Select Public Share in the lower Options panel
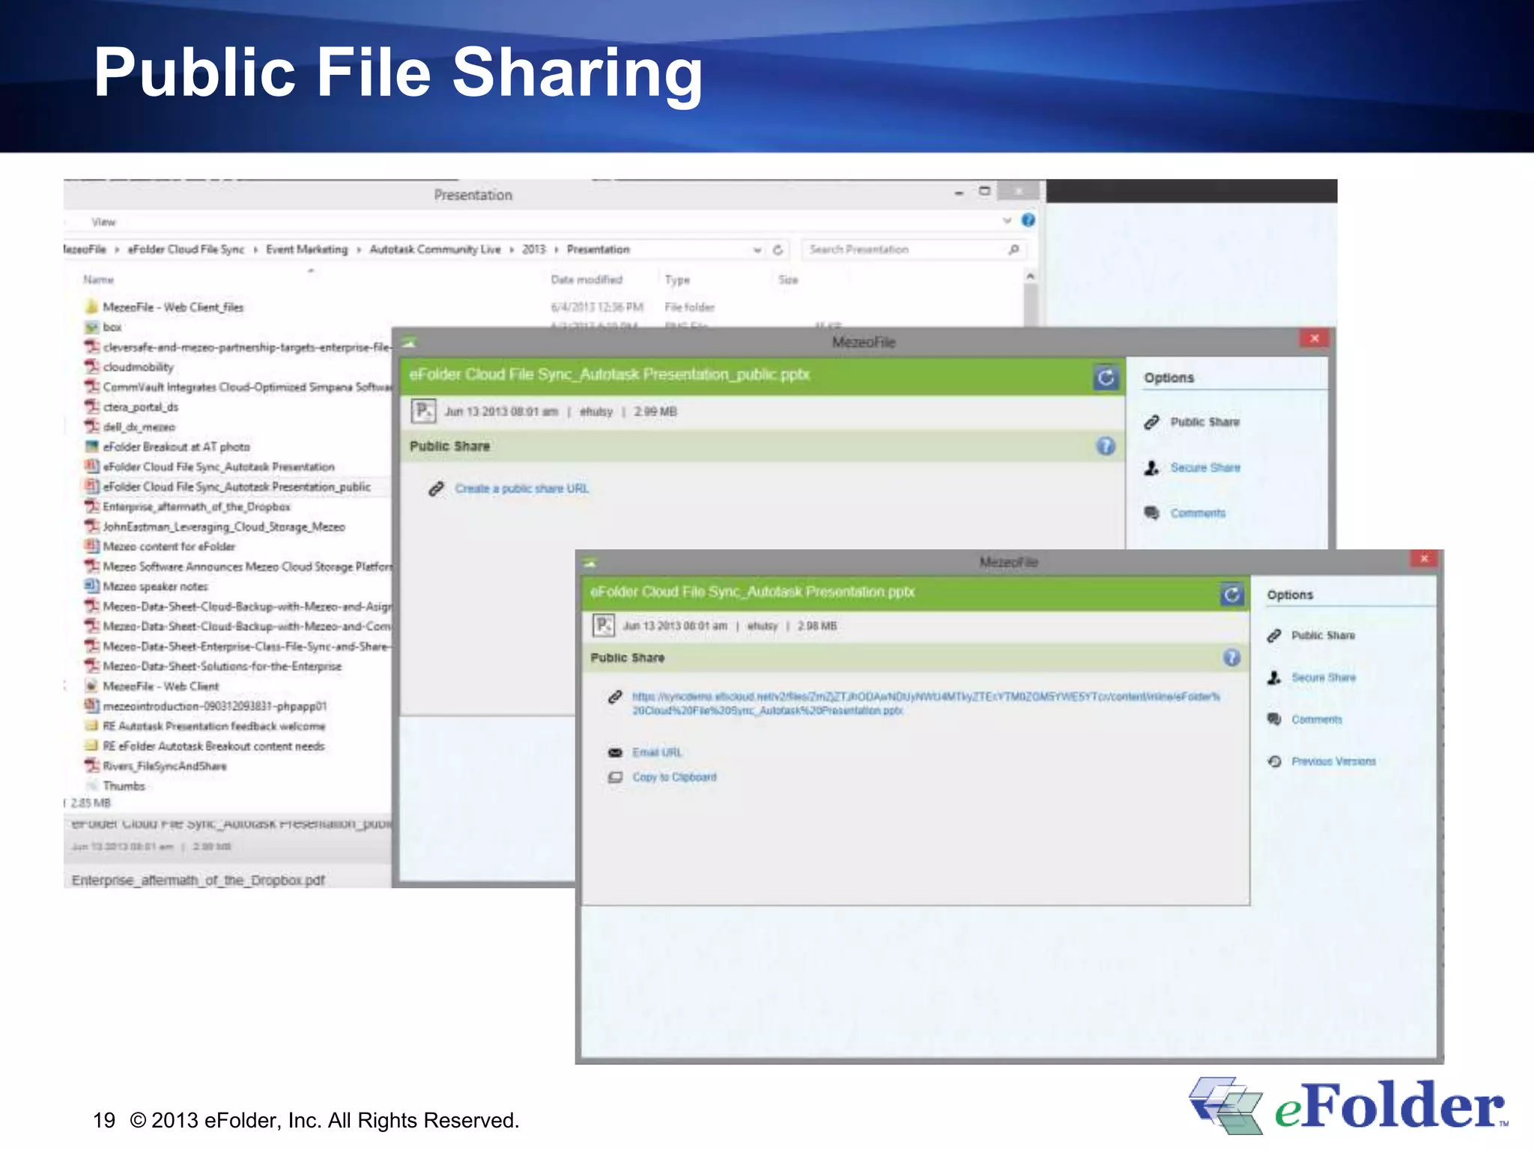1534x1150 pixels. (1323, 636)
